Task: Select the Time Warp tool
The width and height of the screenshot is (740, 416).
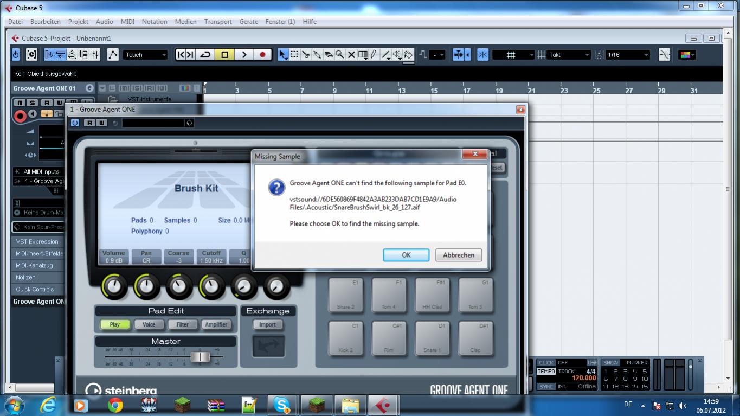Action: (x=363, y=55)
